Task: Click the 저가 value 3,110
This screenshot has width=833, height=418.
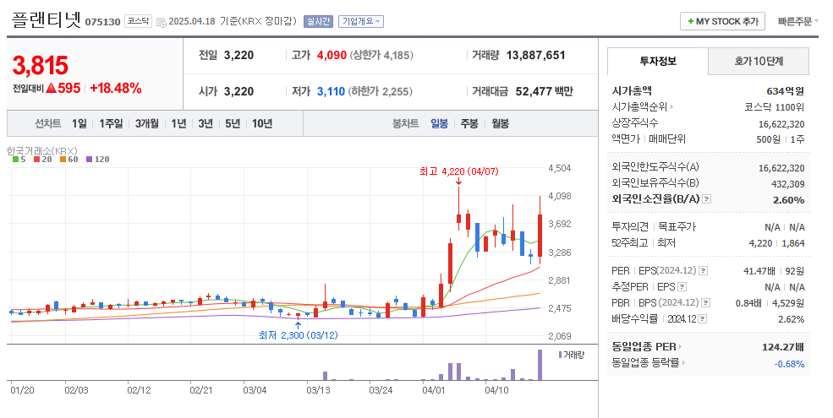Action: [331, 91]
